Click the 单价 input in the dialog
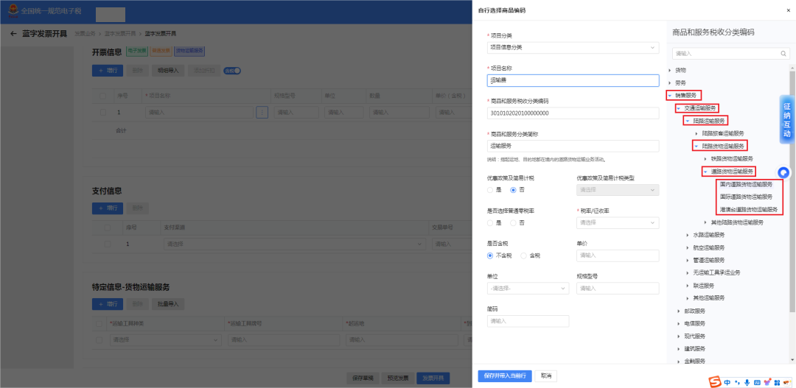The height and width of the screenshot is (388, 796). pyautogui.click(x=618, y=255)
